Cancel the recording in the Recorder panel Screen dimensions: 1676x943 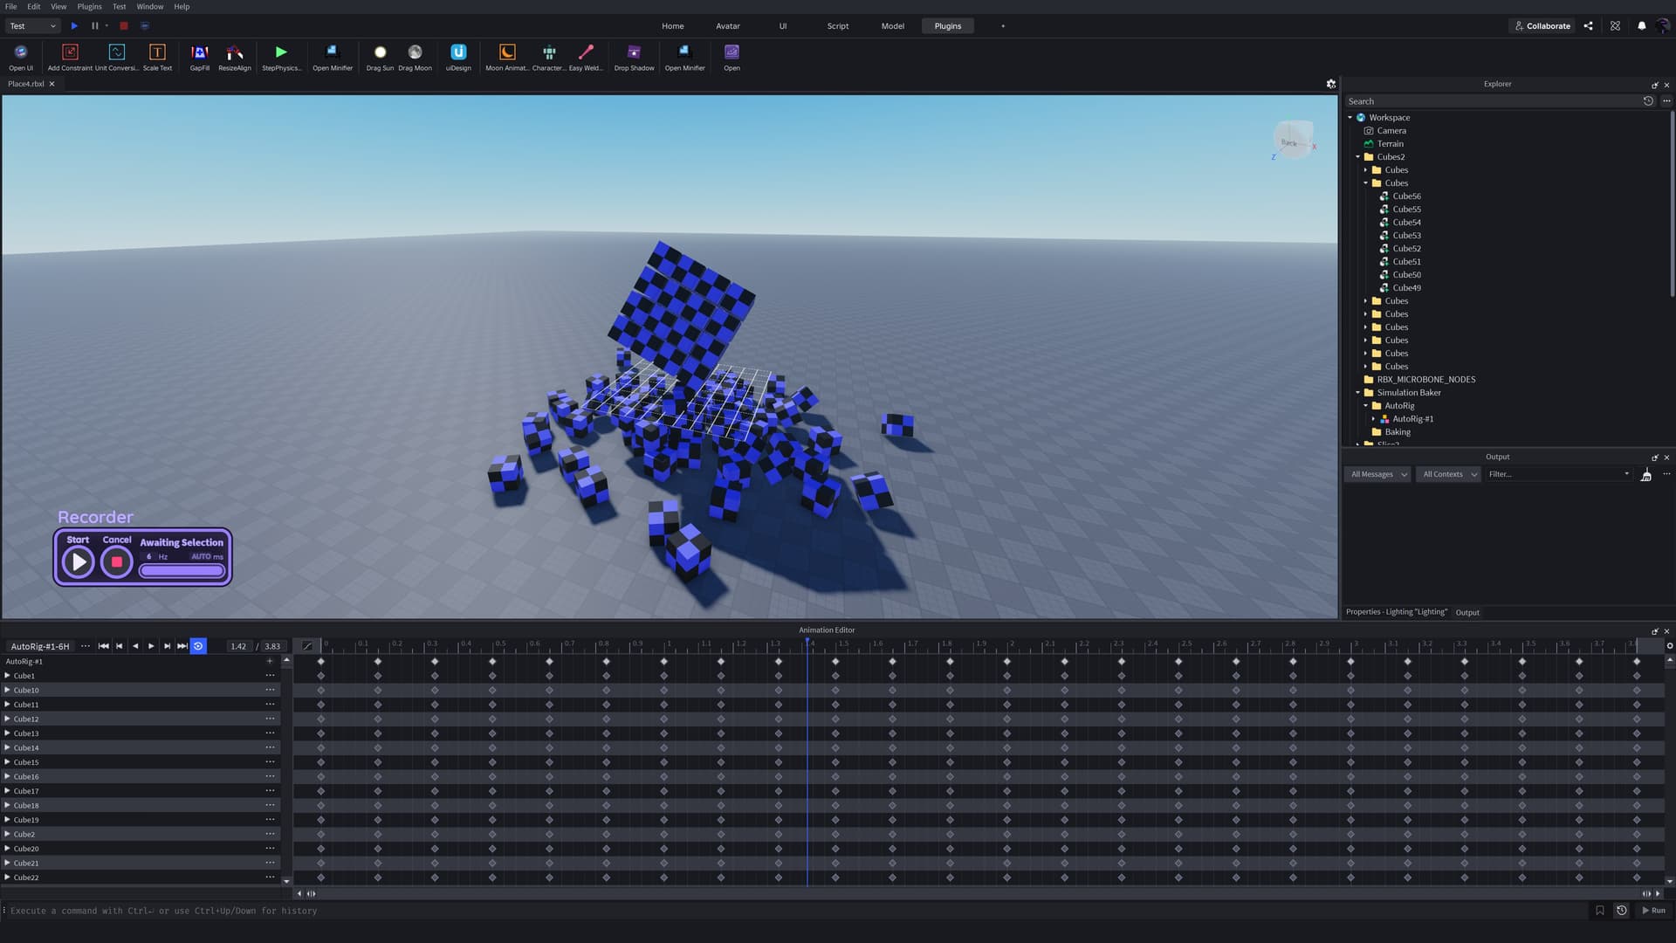coord(117,561)
